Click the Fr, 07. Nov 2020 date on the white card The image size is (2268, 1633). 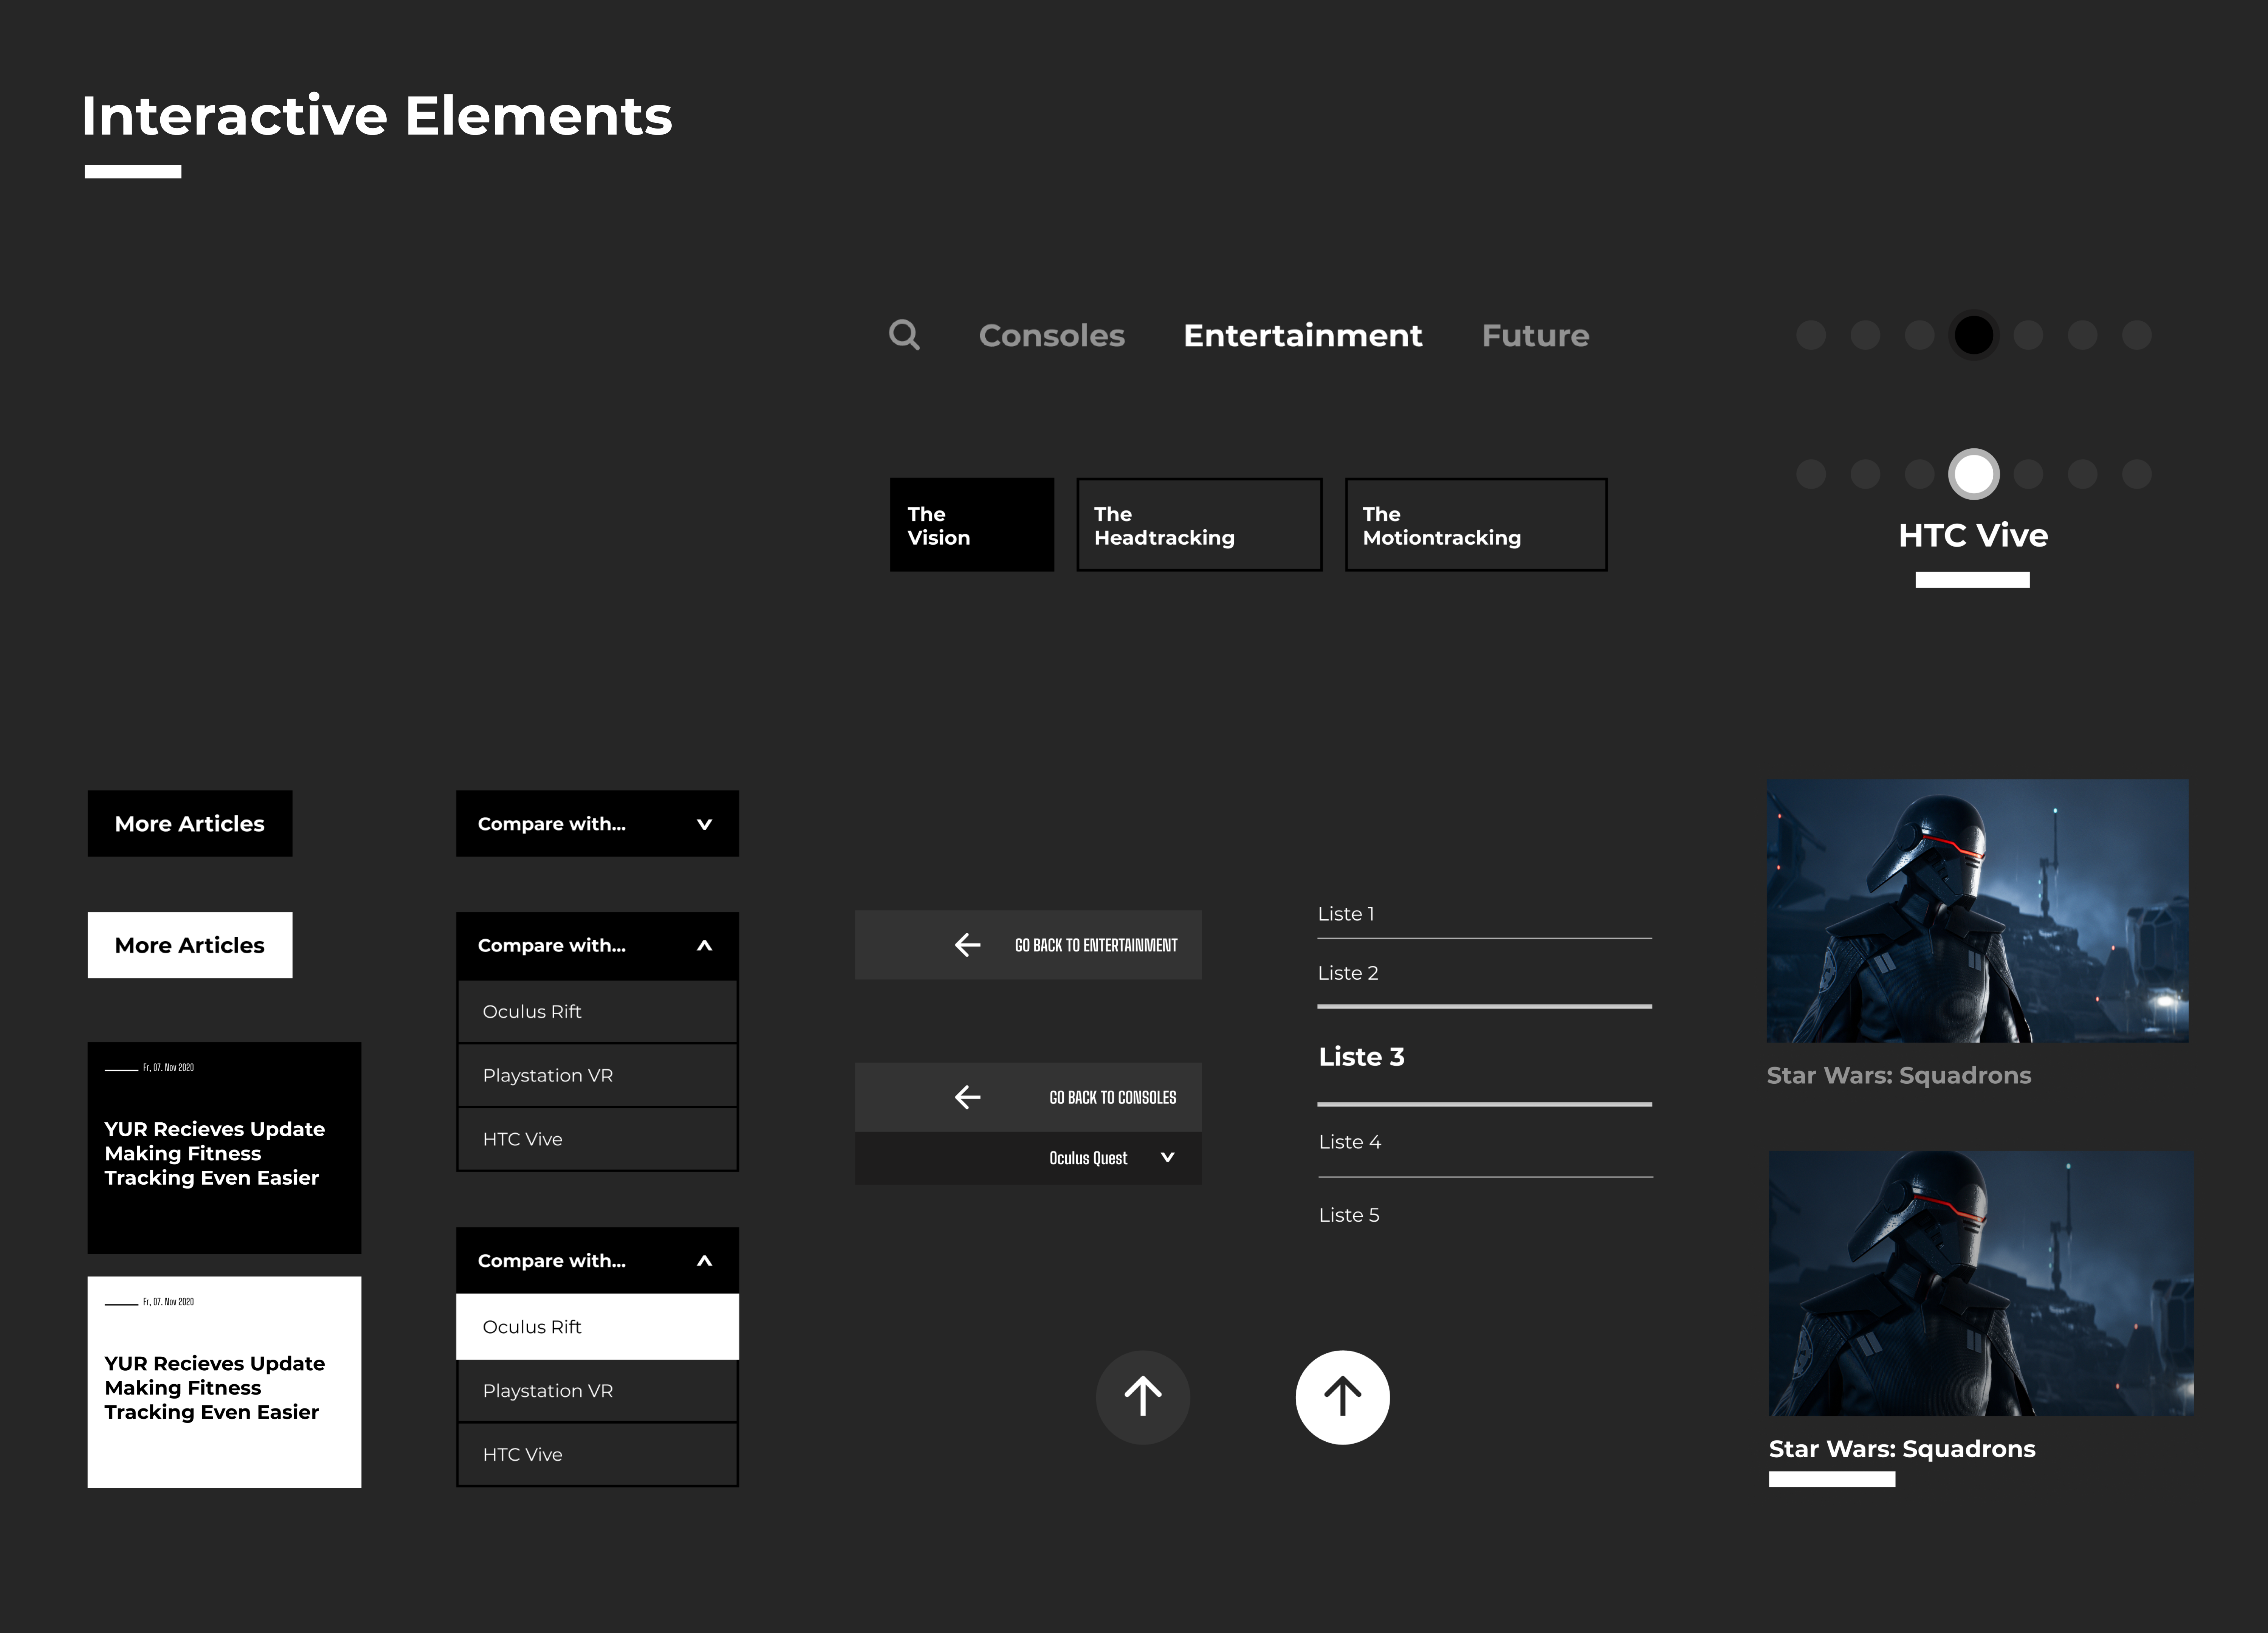point(168,1302)
